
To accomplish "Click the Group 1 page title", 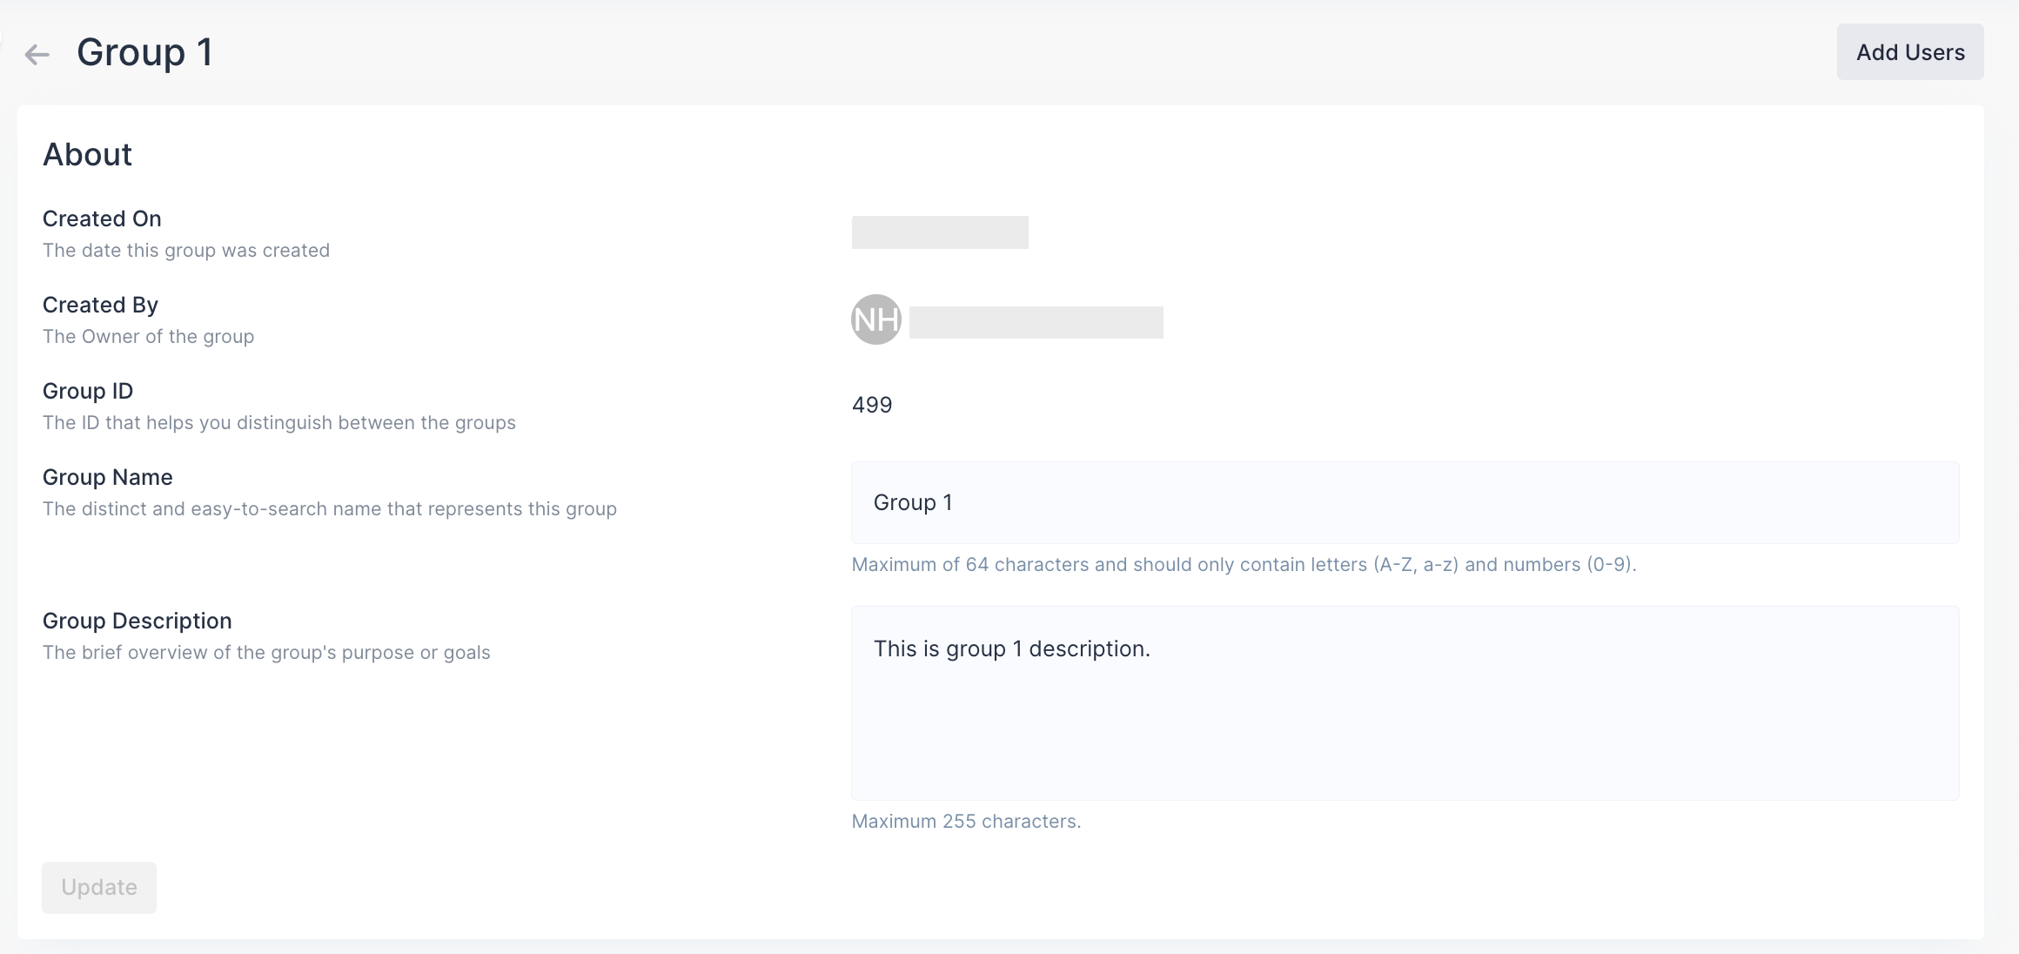I will tap(144, 52).
